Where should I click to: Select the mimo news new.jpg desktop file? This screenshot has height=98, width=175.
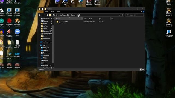[9, 56]
